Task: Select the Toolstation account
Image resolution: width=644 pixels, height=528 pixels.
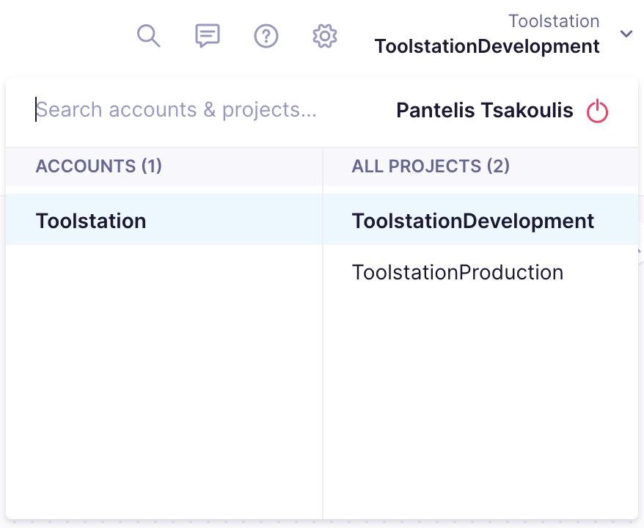Action: [x=91, y=221]
